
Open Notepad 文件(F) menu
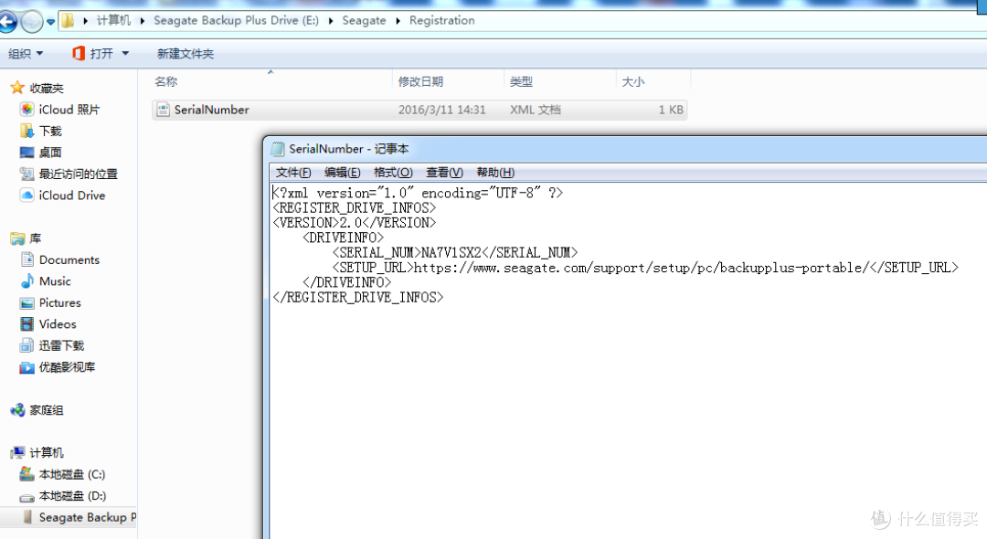tap(293, 173)
